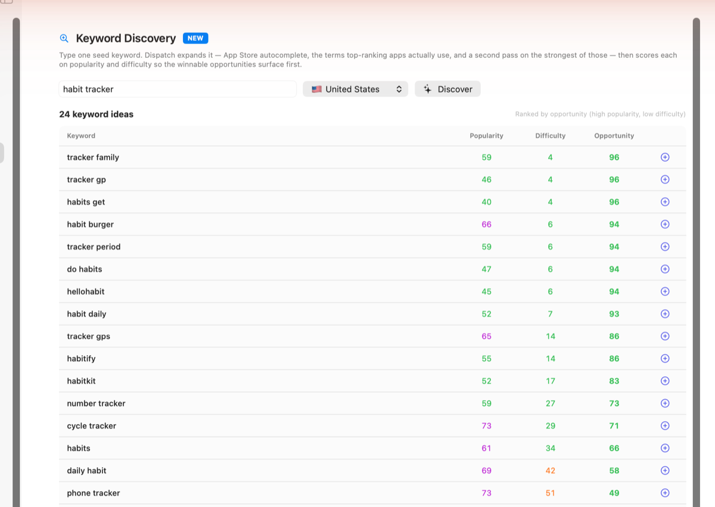Sort by the Difficulty column header

pyautogui.click(x=550, y=136)
